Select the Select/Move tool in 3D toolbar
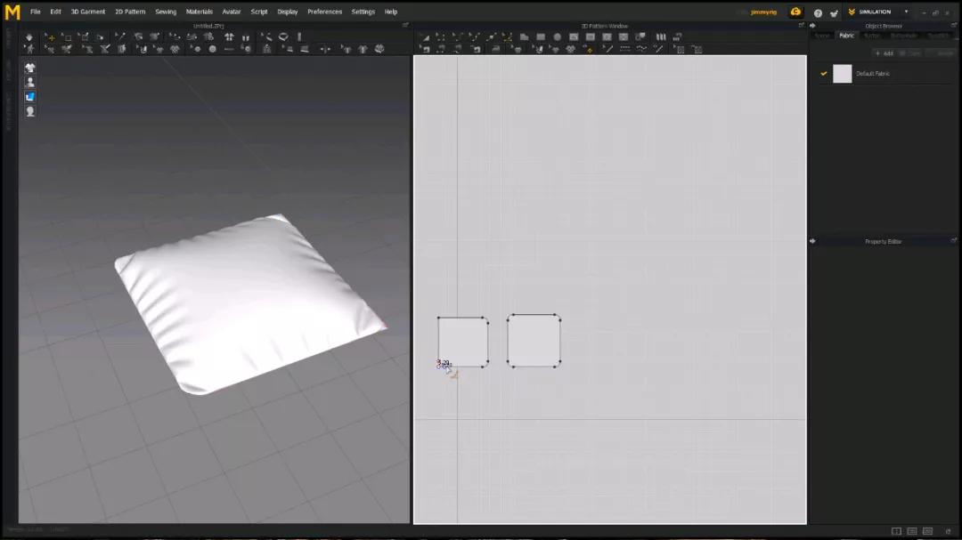Screen dimensions: 962x540 click(x=49, y=37)
